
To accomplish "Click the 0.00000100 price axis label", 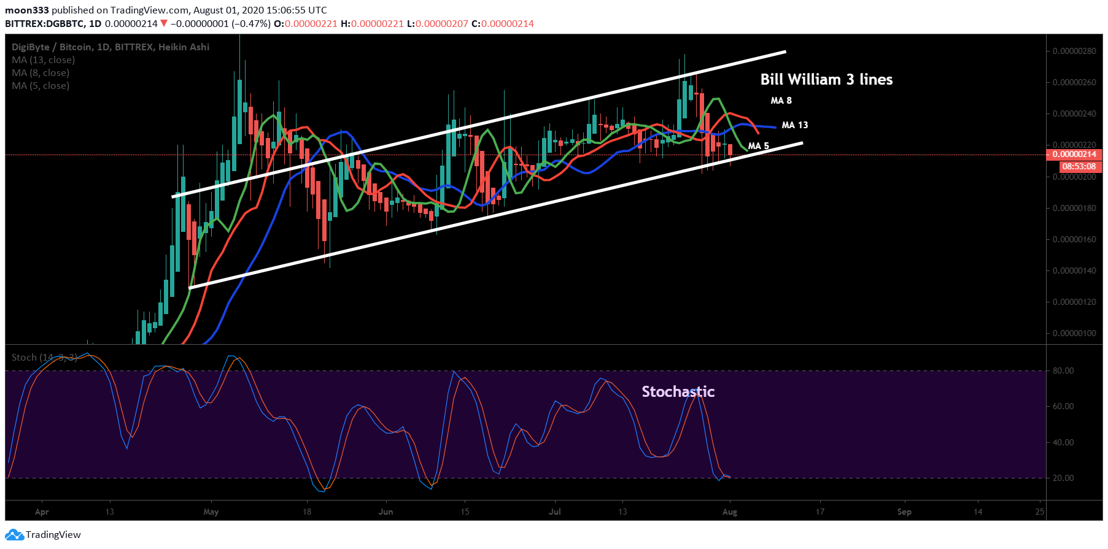I will 1074,333.
